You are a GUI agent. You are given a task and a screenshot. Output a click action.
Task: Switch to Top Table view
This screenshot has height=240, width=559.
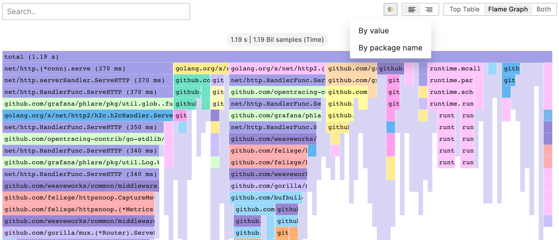pyautogui.click(x=464, y=9)
